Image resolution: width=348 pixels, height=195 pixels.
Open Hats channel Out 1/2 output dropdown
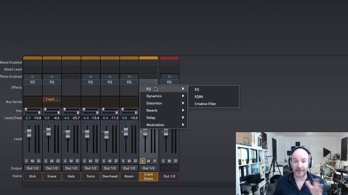(x=71, y=168)
